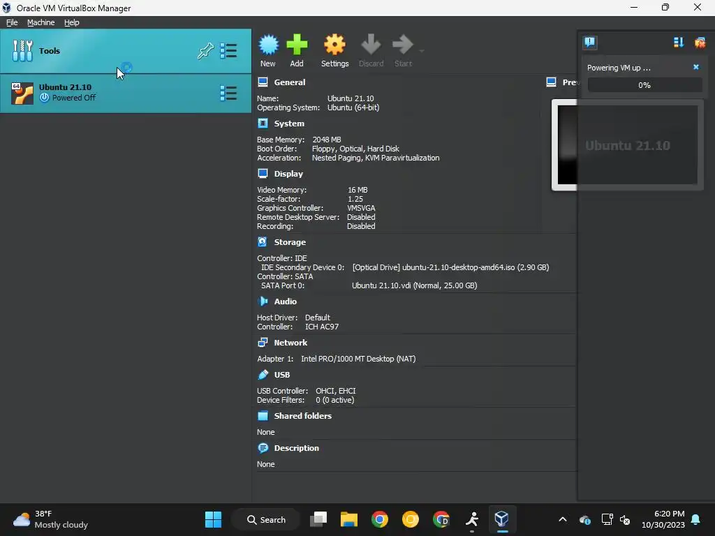
Task: Click the Network section header
Action: tap(290, 342)
